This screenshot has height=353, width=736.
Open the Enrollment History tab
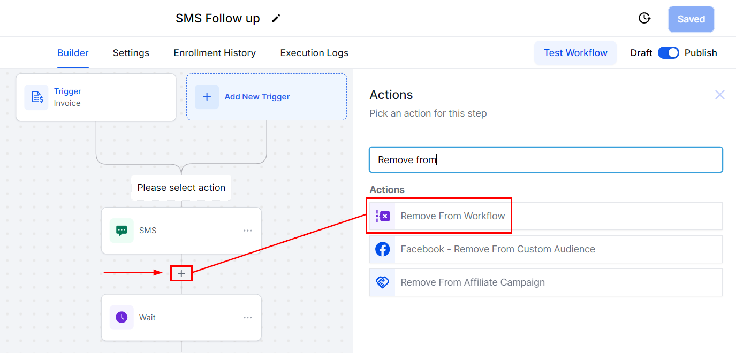215,53
